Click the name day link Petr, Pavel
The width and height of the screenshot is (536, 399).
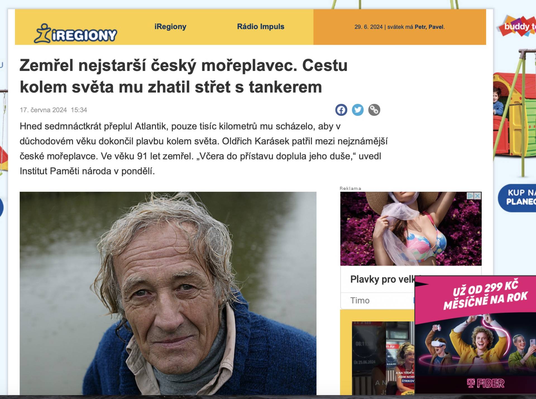click(x=429, y=27)
